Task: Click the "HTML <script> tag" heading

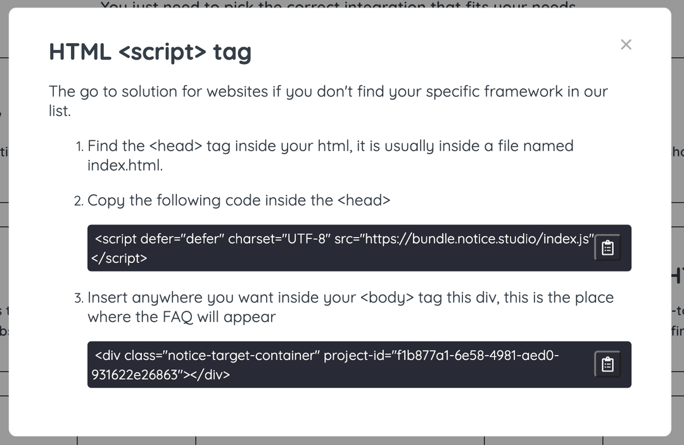Action: pyautogui.click(x=150, y=52)
